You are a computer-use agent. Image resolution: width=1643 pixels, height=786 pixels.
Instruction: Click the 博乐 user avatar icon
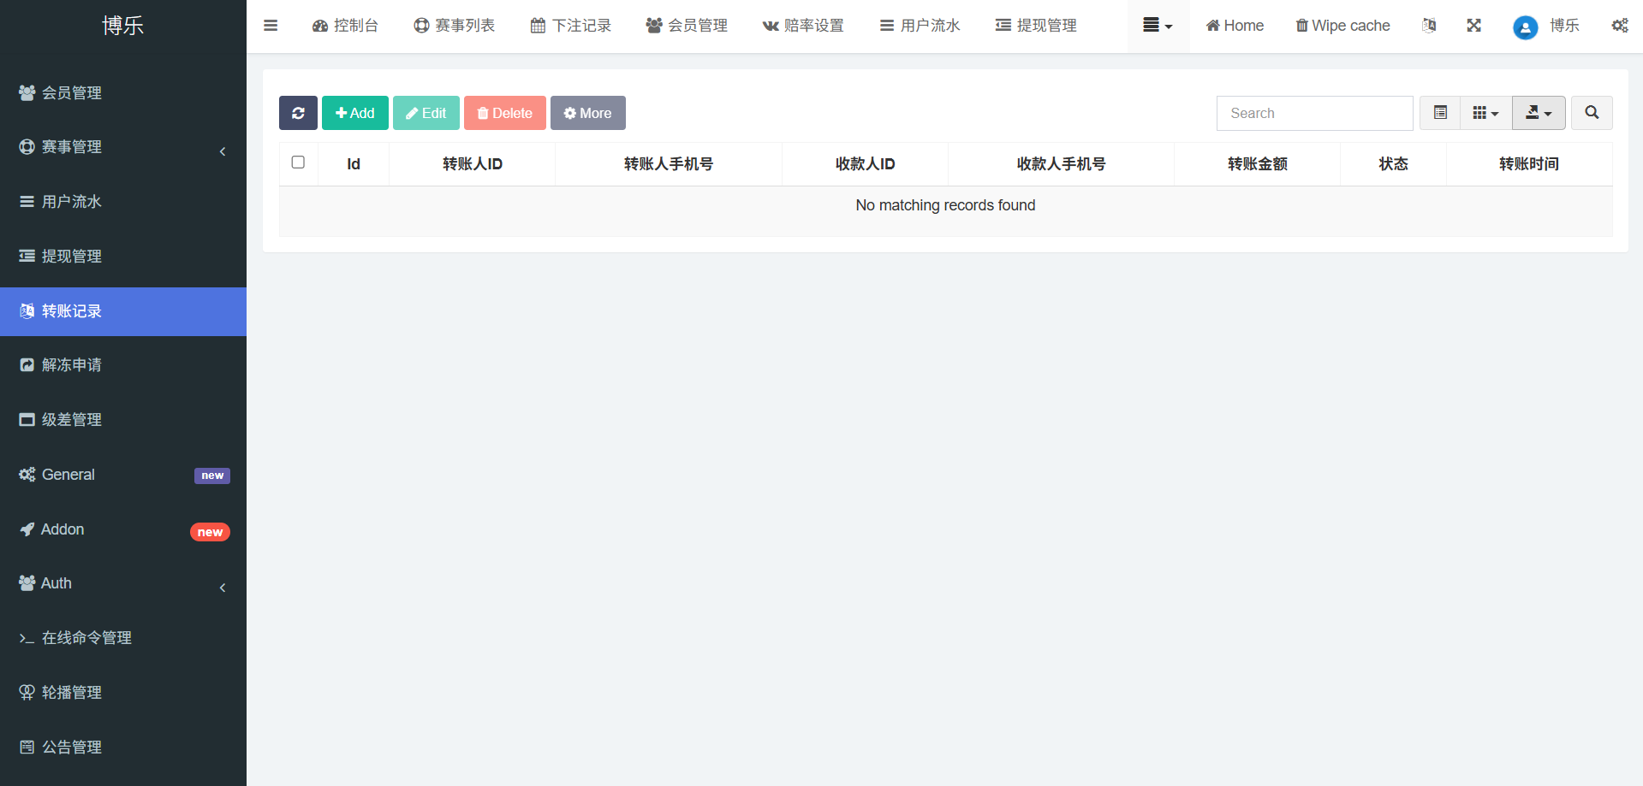click(x=1525, y=27)
